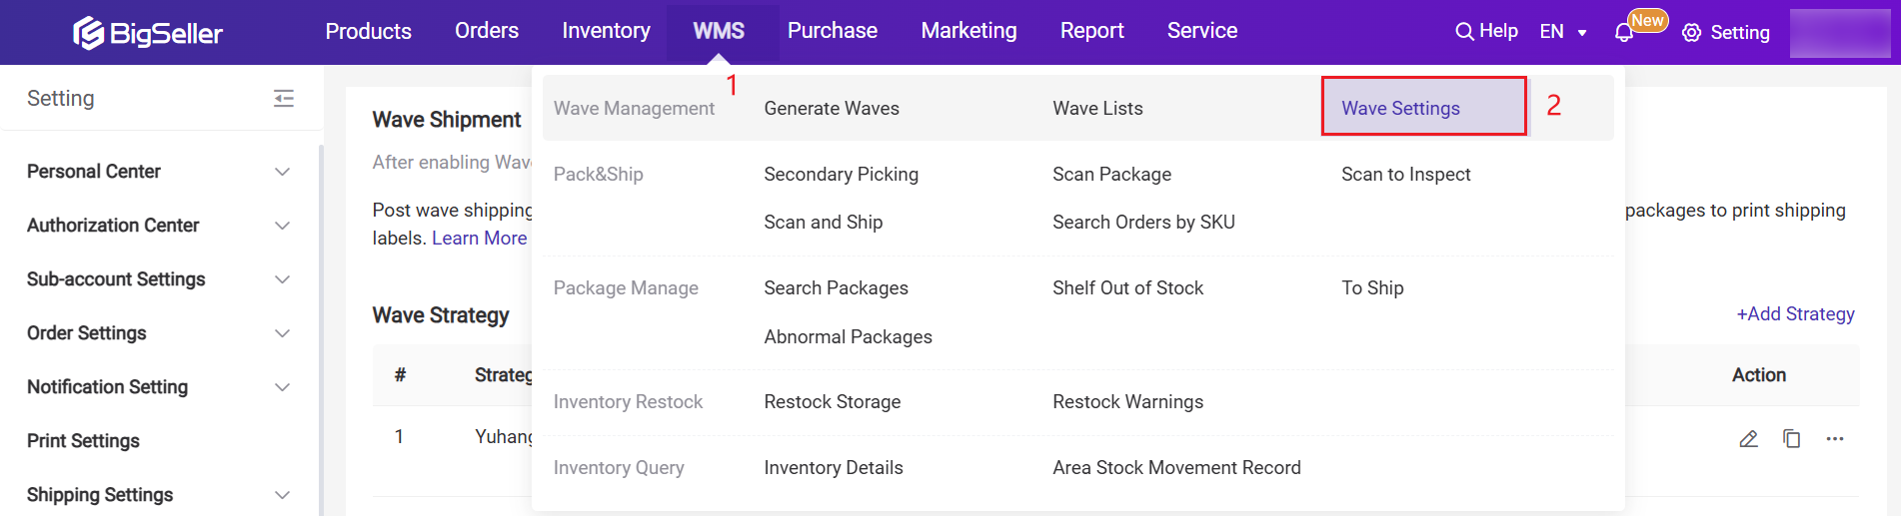Viewport: 1901px width, 516px height.
Task: Expand Authorization Center section
Action: click(282, 226)
